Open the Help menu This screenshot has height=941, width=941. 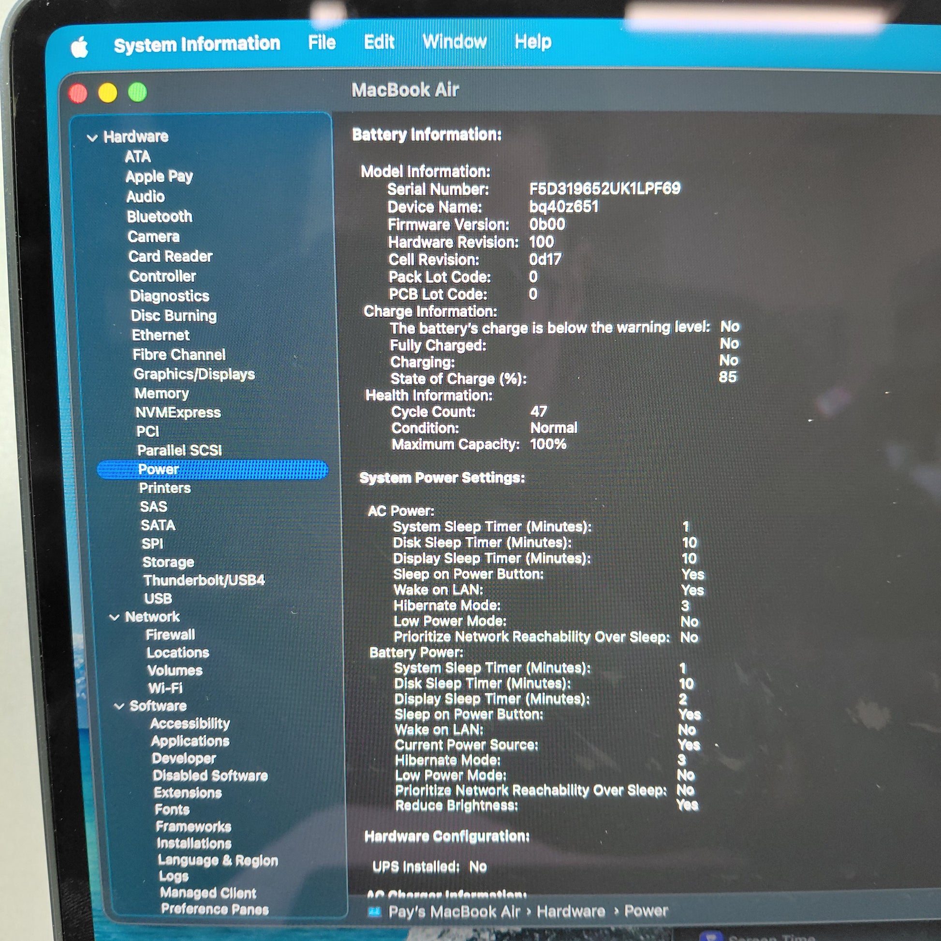coord(533,42)
